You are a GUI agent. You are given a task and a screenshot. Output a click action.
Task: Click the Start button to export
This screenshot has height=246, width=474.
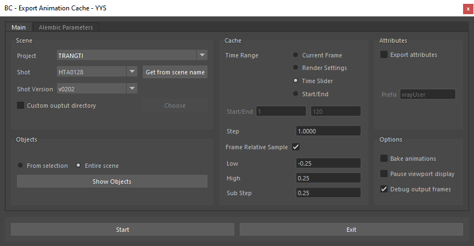(123, 230)
